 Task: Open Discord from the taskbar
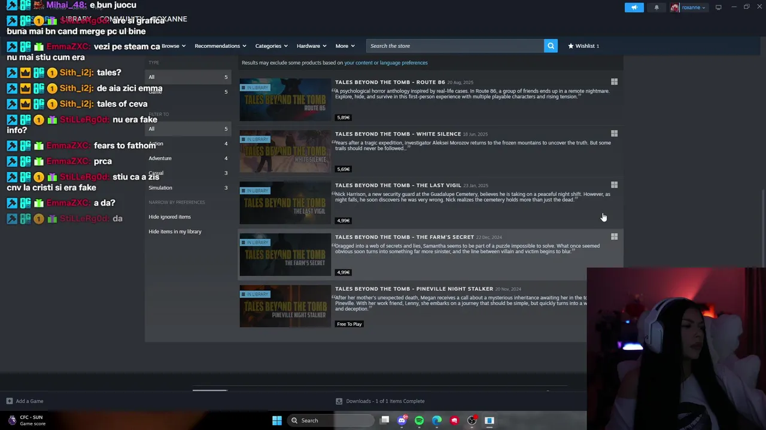pos(402,420)
